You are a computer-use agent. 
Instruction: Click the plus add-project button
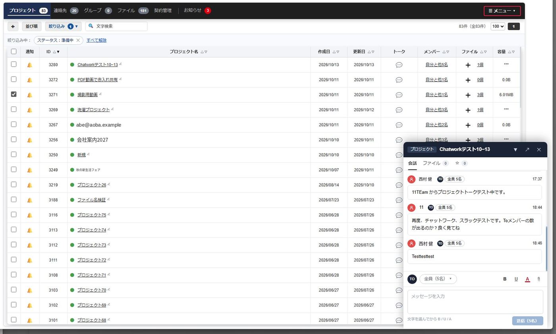[x=13, y=26]
